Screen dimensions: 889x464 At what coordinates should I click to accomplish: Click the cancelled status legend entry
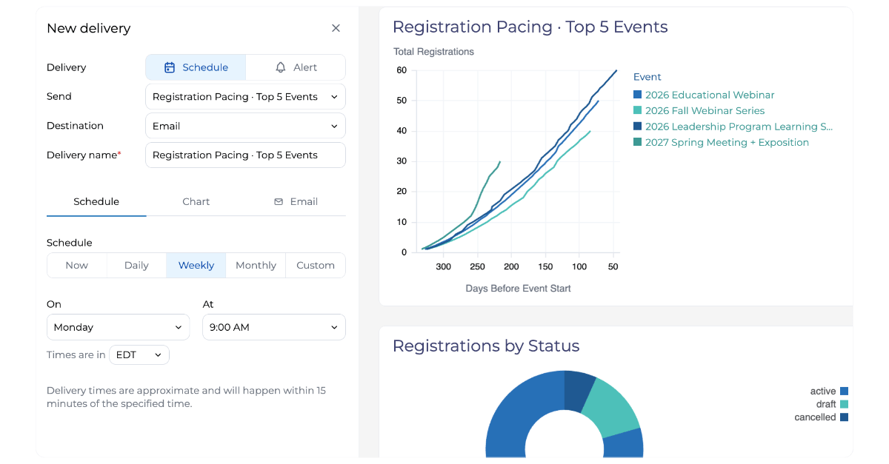coord(821,417)
